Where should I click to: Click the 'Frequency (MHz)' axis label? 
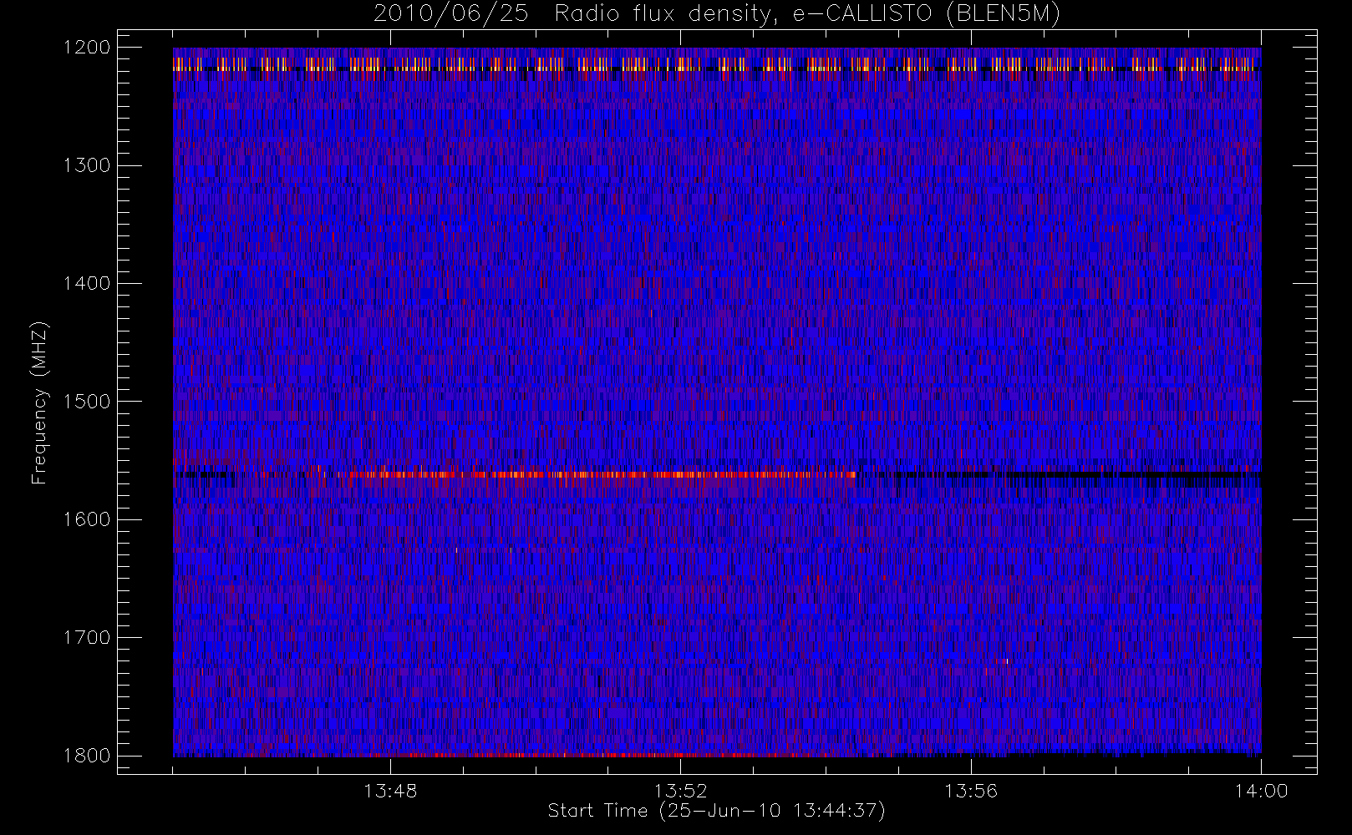pos(38,402)
